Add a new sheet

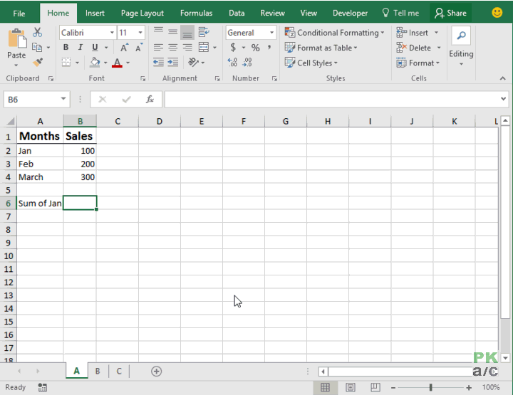point(156,372)
